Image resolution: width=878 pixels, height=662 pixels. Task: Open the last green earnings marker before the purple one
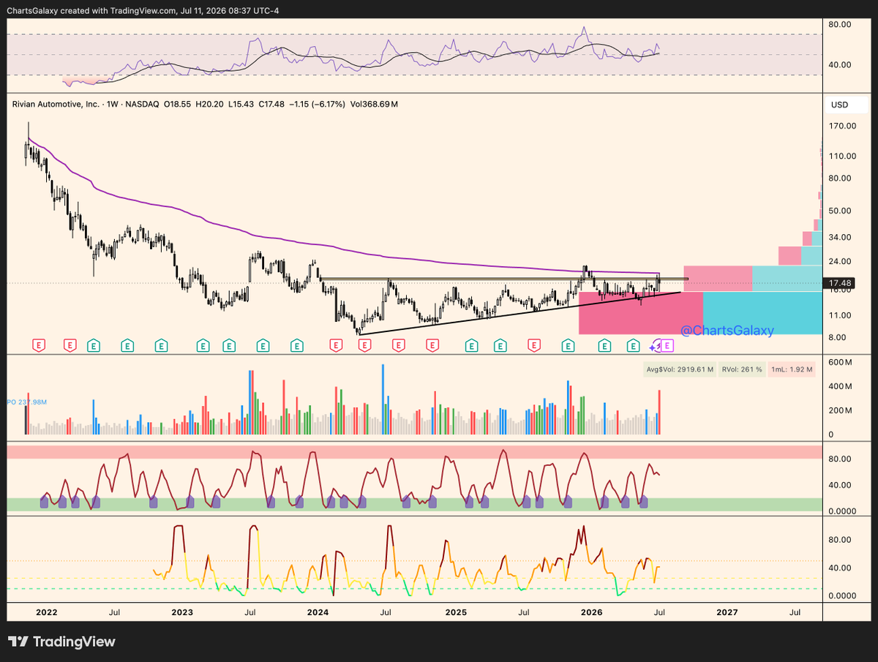coord(634,345)
